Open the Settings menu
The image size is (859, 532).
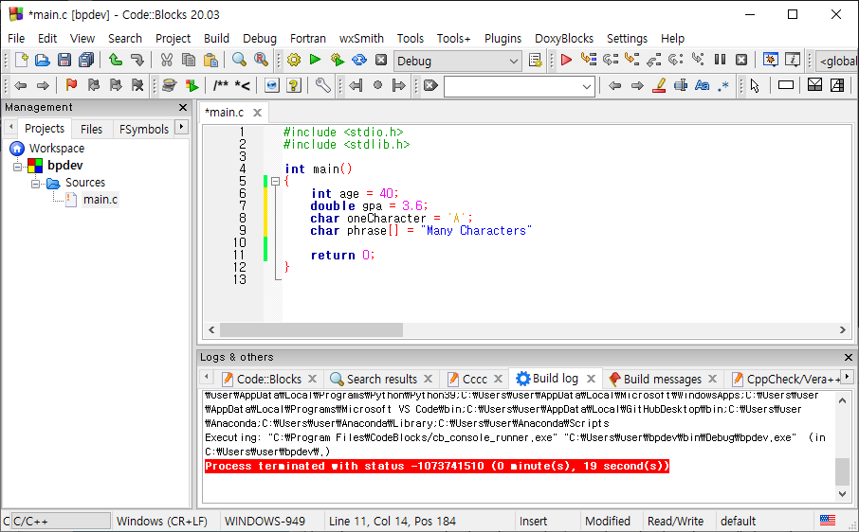point(627,38)
